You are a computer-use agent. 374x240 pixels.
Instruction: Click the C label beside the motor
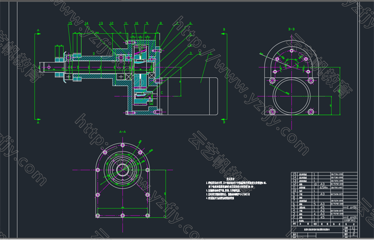(162, 93)
